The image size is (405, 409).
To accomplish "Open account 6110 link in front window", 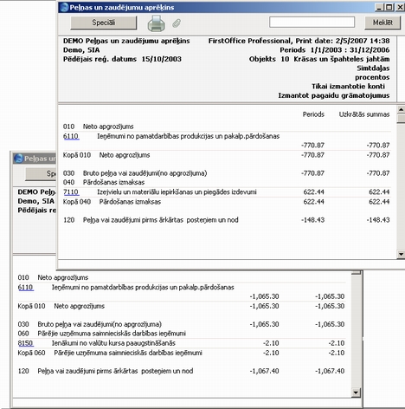I will [71, 136].
